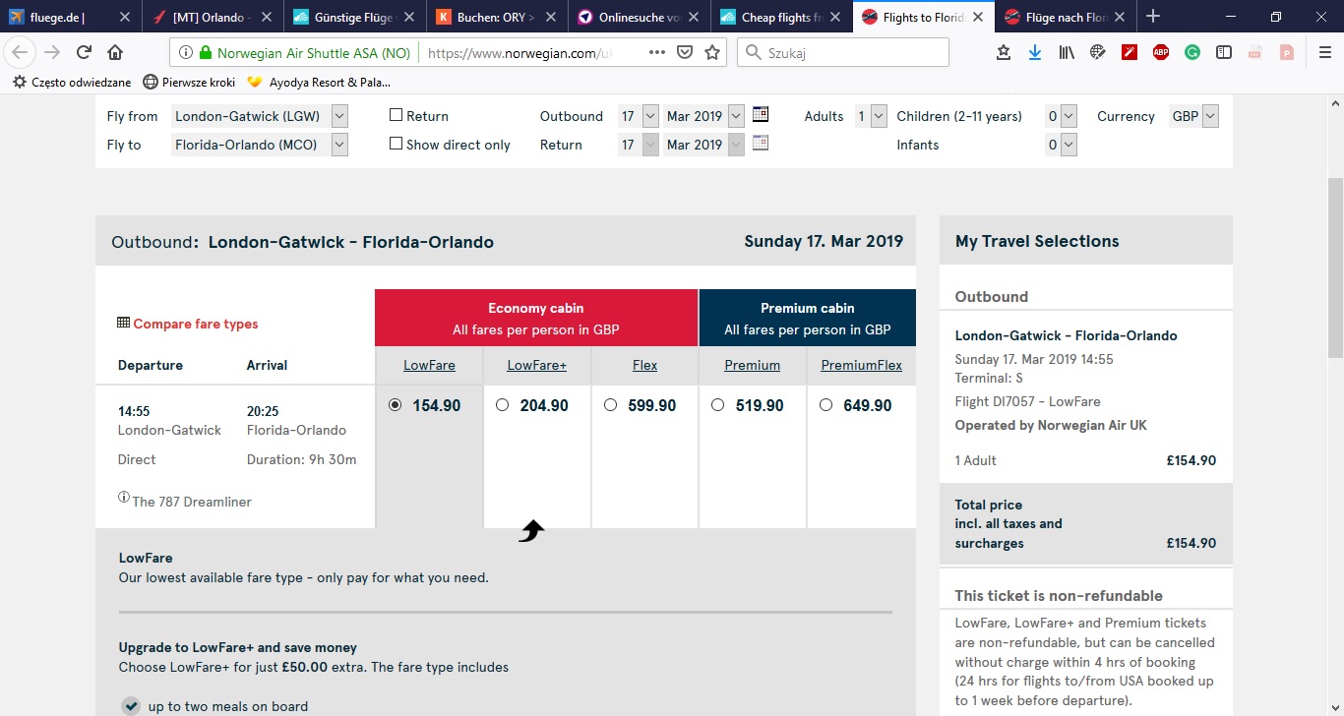Image resolution: width=1344 pixels, height=716 pixels.
Task: Click the browser reload page icon
Action: (x=85, y=53)
